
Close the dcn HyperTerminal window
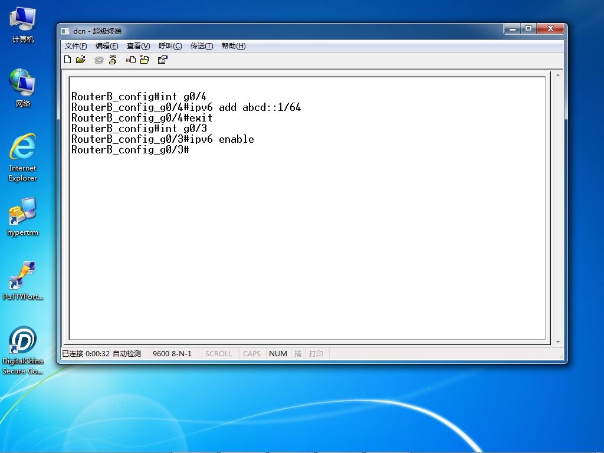coord(550,28)
